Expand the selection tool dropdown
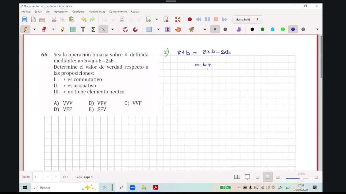 158,29
